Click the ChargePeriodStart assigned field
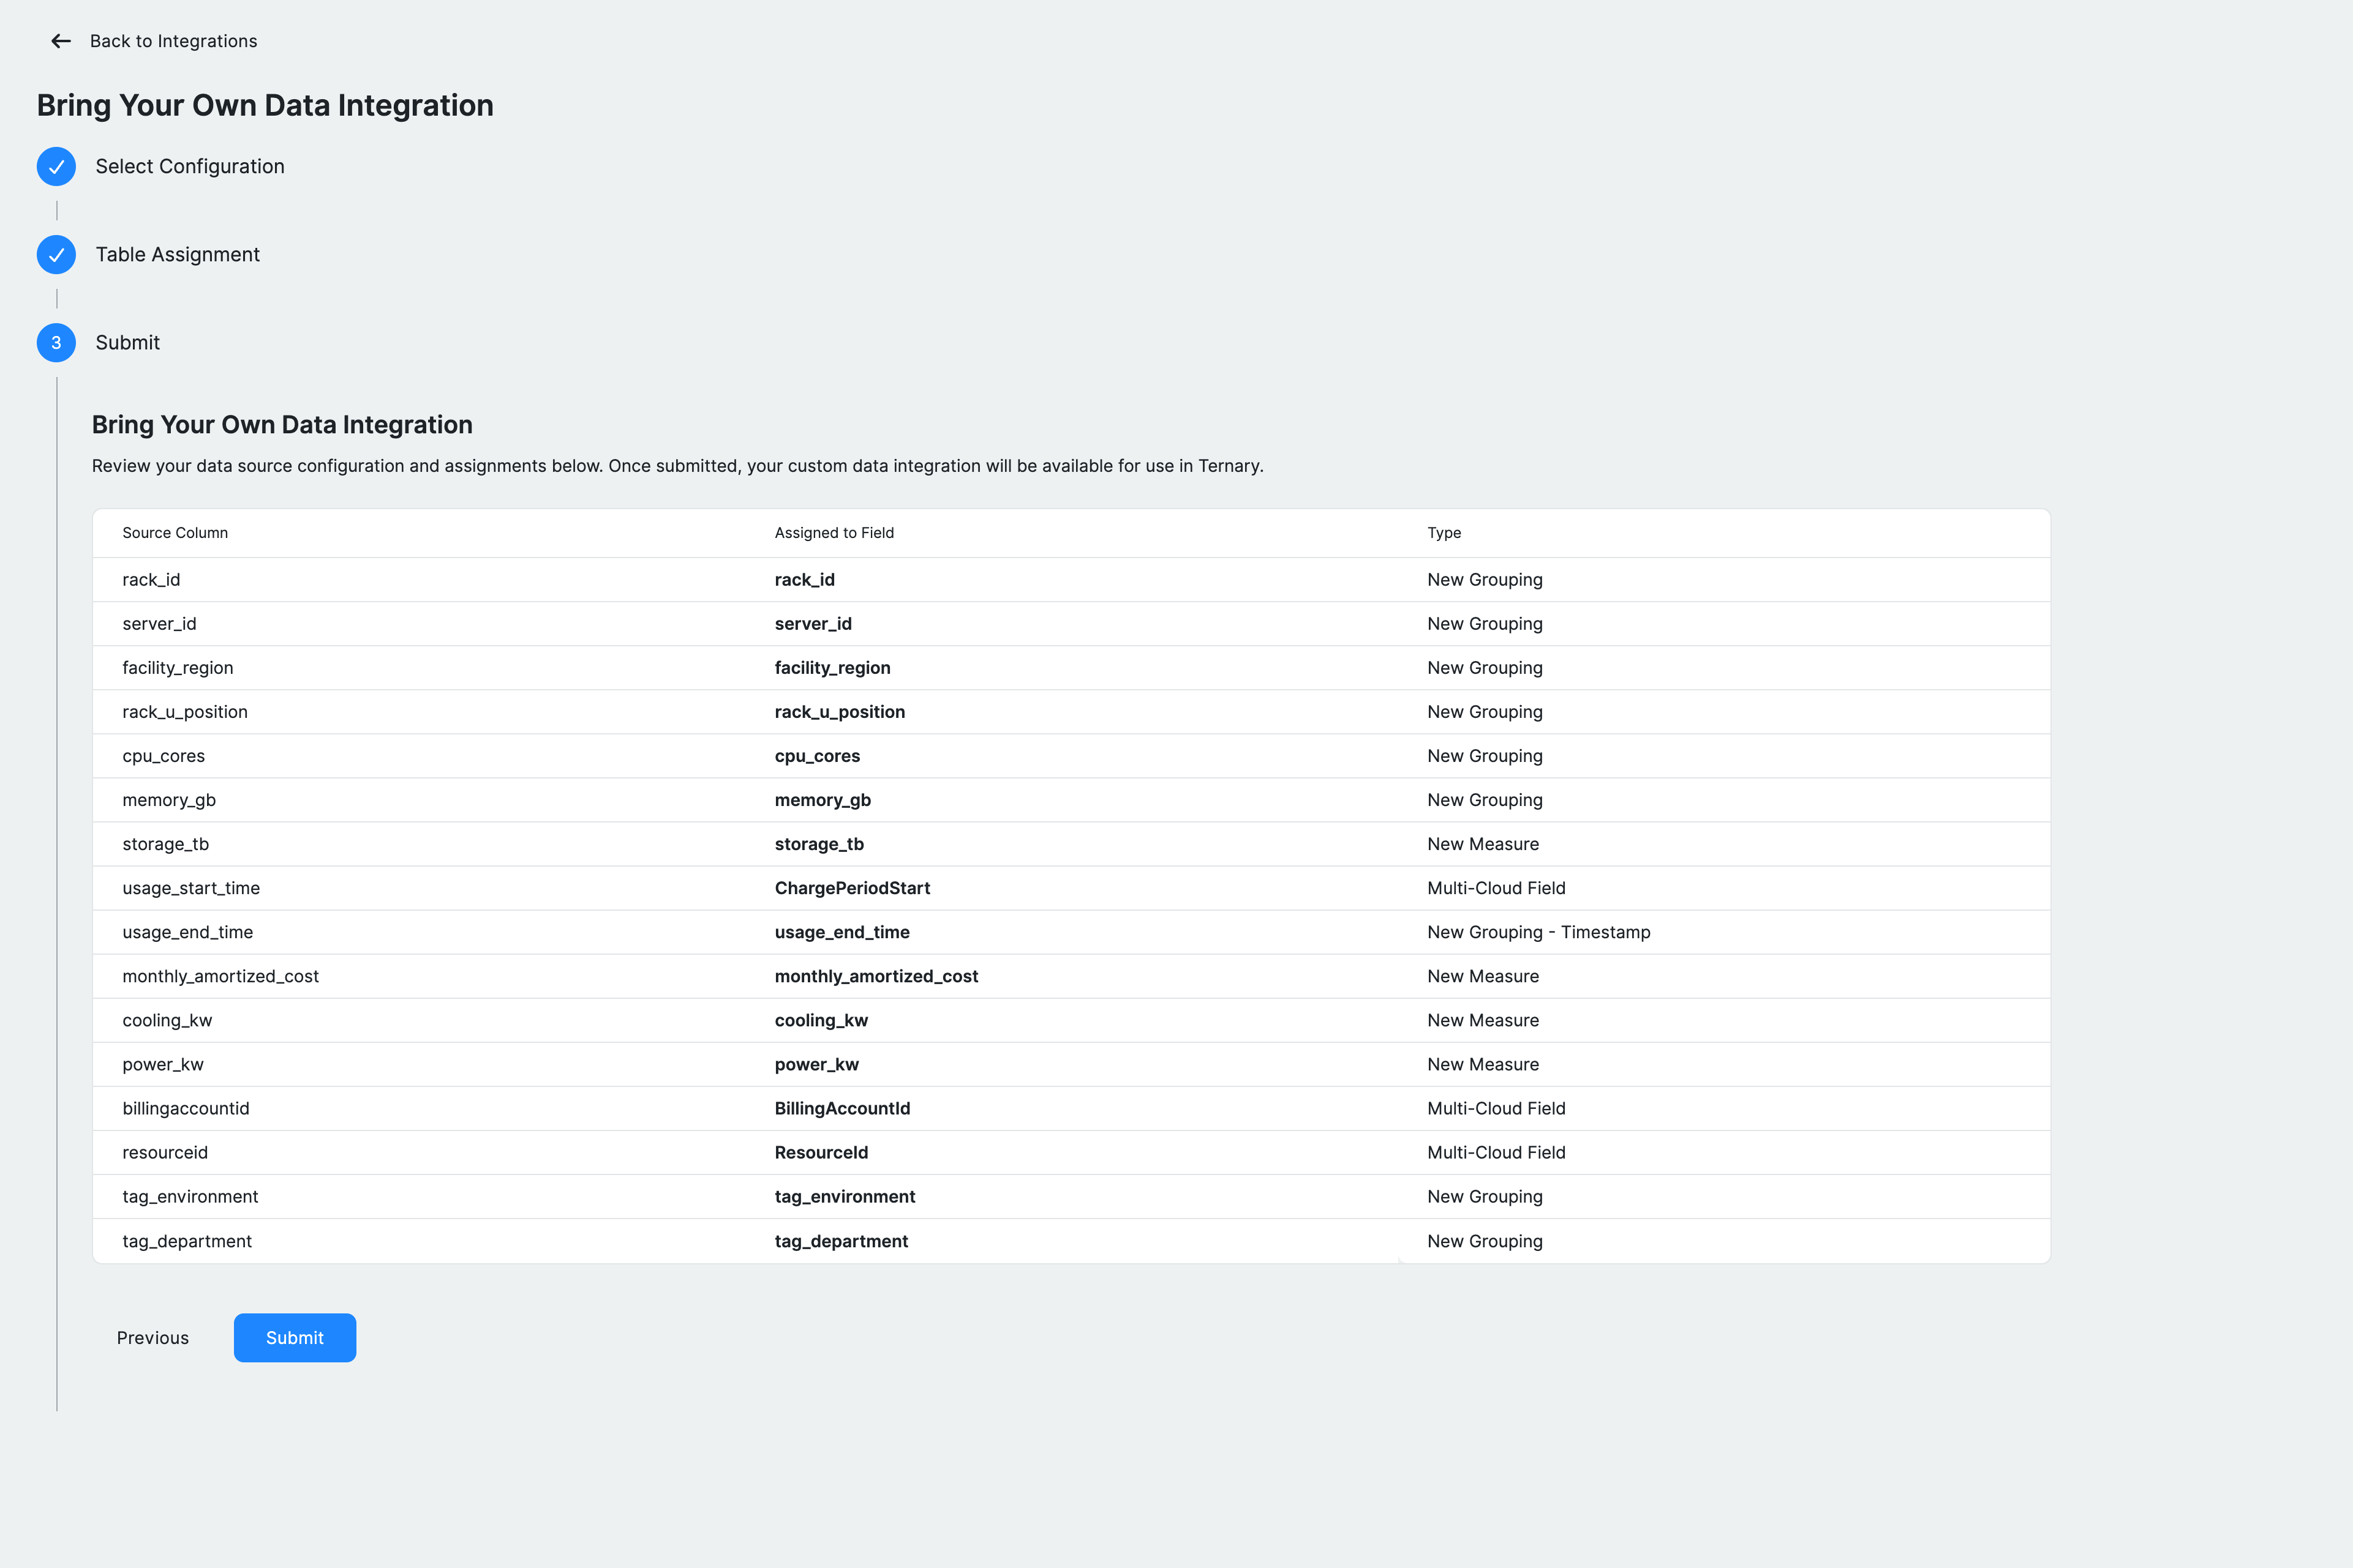This screenshot has width=2353, height=1568. [x=851, y=888]
